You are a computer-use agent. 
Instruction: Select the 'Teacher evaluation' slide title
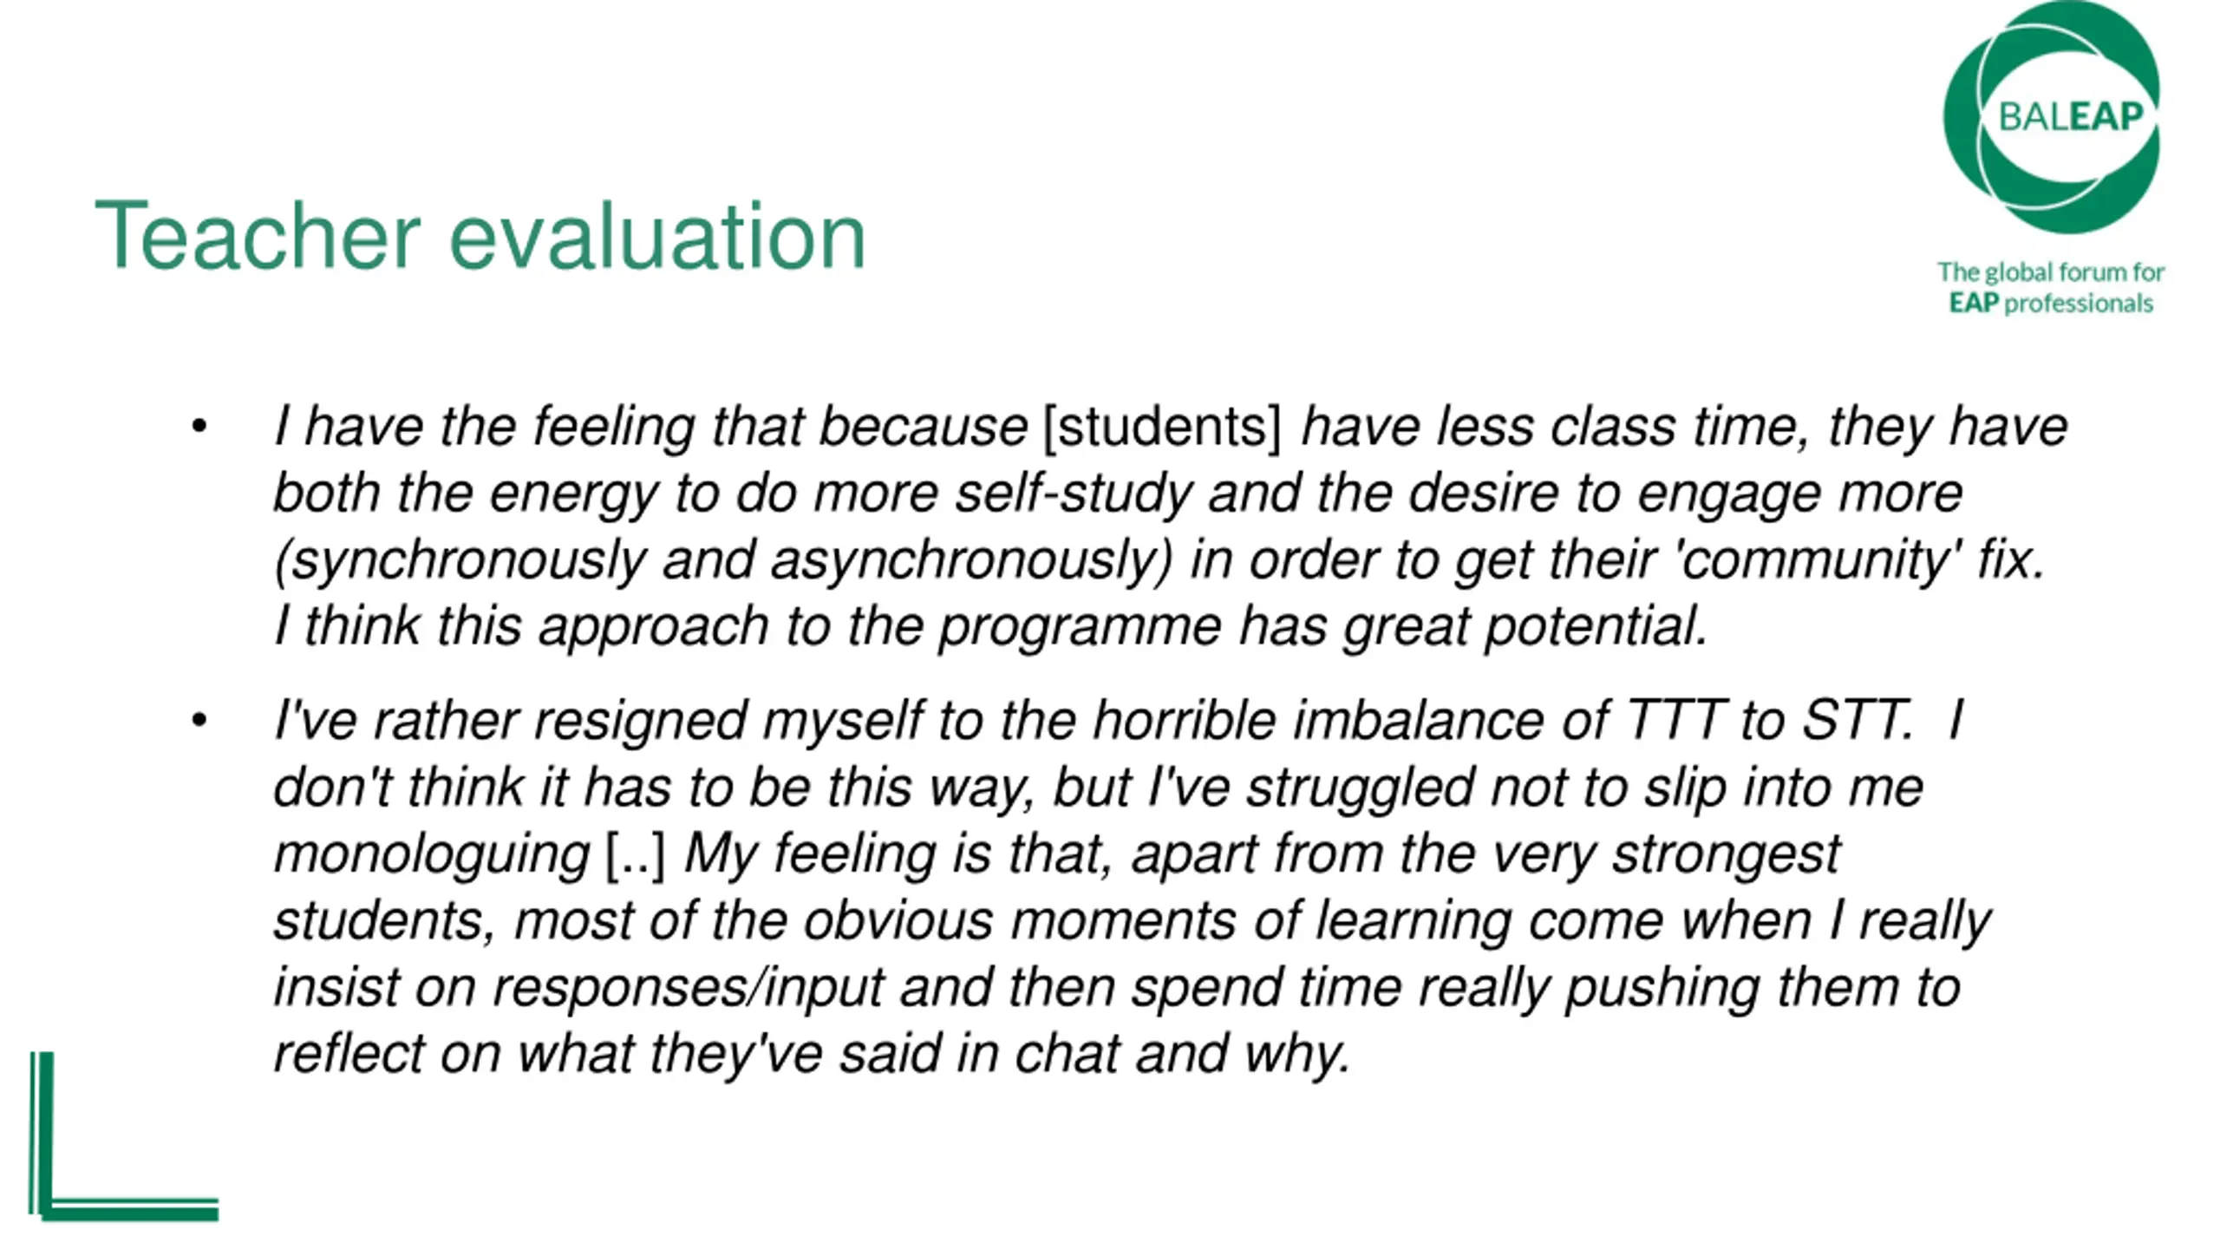[480, 236]
